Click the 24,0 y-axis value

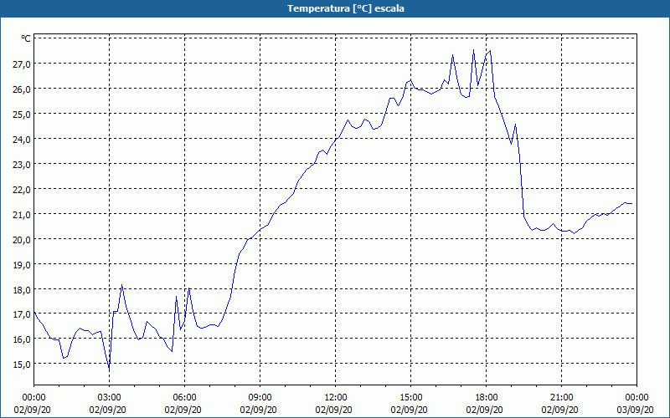pos(22,139)
